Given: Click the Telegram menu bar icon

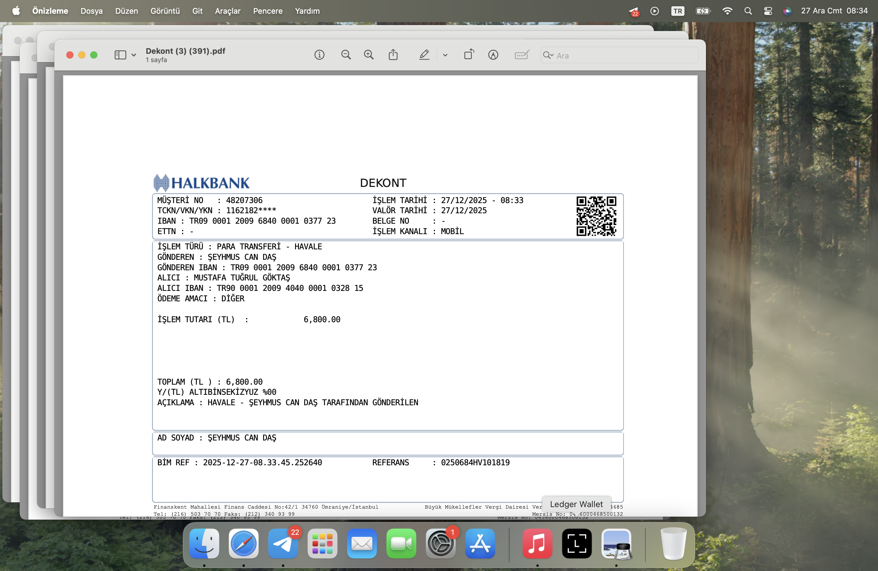Looking at the screenshot, I should (x=634, y=11).
